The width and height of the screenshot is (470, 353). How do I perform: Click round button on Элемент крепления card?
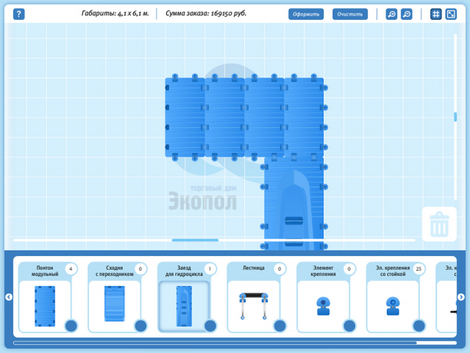tap(349, 326)
